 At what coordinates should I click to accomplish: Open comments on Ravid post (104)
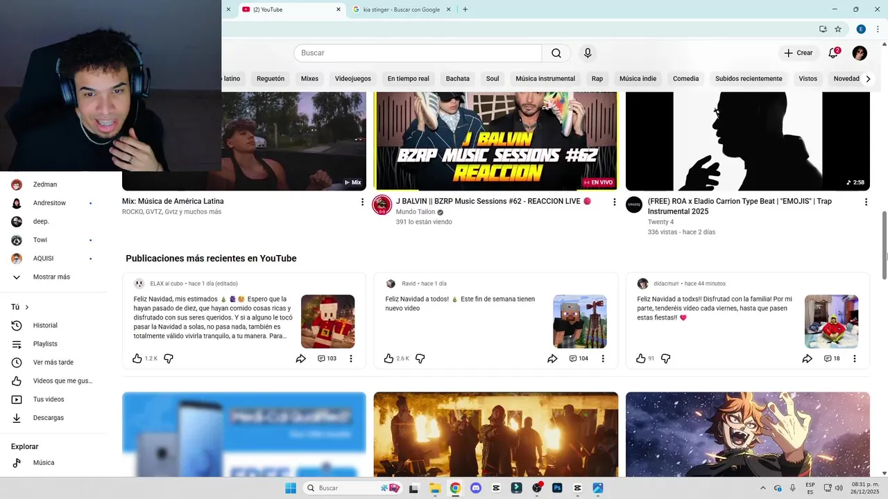pyautogui.click(x=579, y=358)
